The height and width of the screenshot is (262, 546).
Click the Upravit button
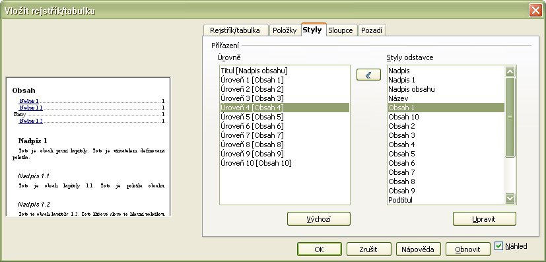pyautogui.click(x=485, y=219)
